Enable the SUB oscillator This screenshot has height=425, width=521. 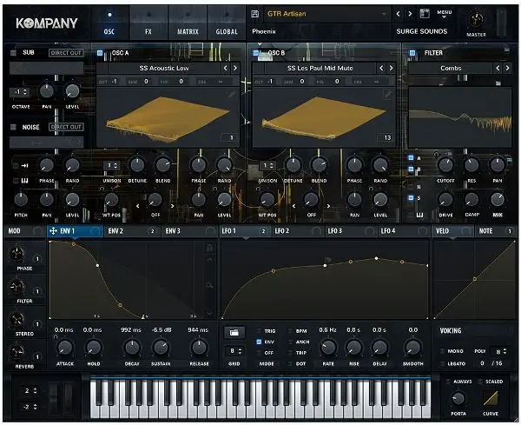[x=15, y=53]
